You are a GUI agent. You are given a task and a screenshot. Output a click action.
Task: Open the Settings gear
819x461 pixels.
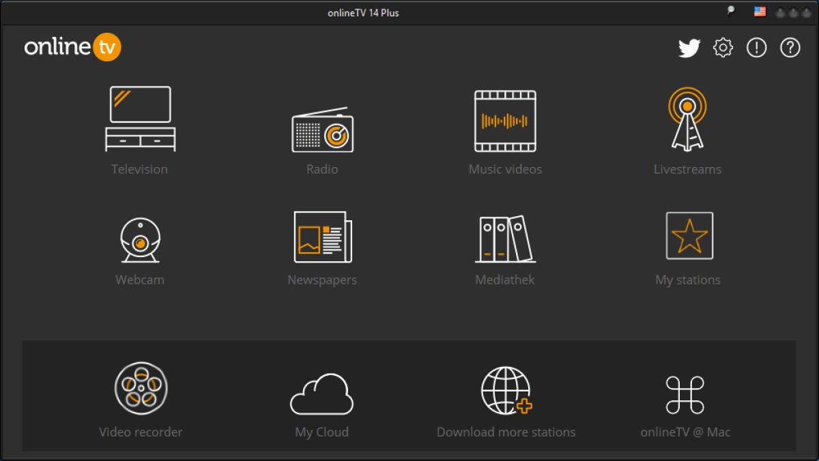[723, 47]
